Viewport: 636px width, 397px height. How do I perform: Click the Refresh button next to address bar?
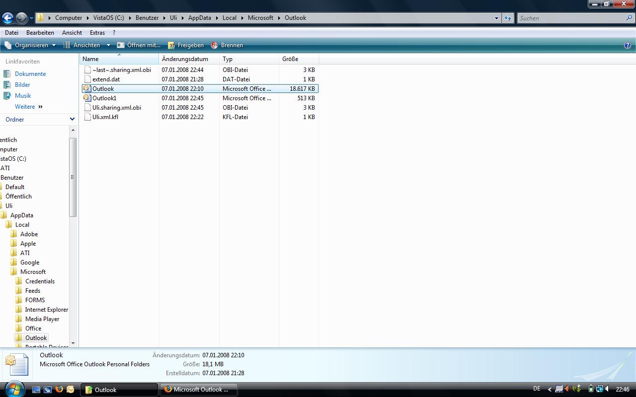(507, 18)
